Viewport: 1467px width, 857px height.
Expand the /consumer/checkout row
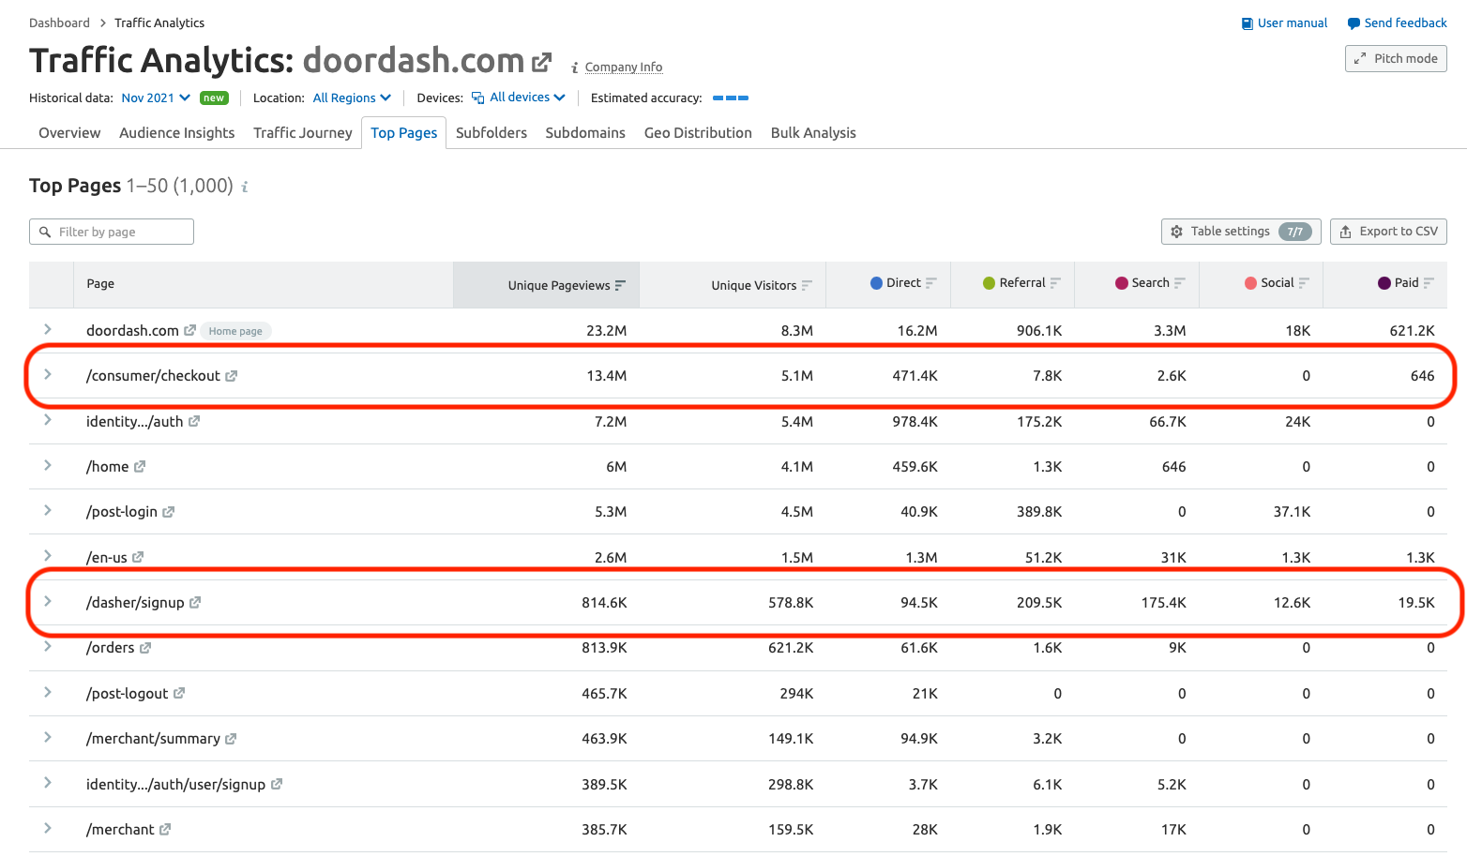(48, 374)
